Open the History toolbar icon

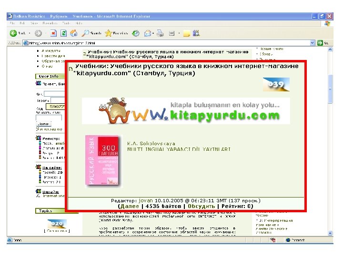[136, 33]
